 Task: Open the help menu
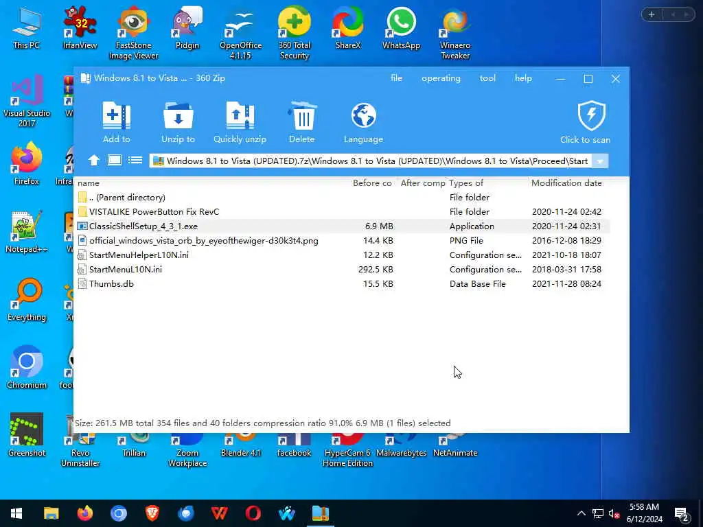point(523,78)
